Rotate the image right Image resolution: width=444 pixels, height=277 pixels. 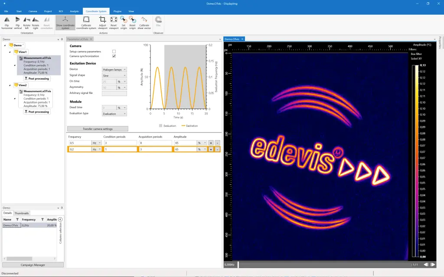(x=36, y=23)
